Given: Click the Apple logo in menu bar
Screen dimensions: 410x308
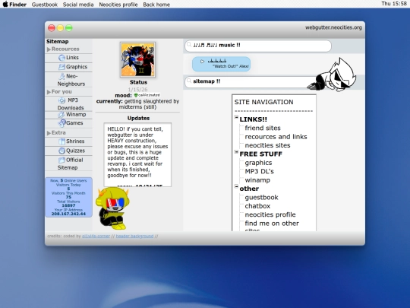Looking at the screenshot, I should 5,5.
